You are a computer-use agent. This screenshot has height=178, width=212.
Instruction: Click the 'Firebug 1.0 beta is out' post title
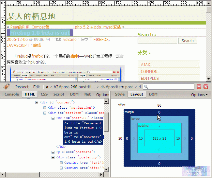coord(40,33)
